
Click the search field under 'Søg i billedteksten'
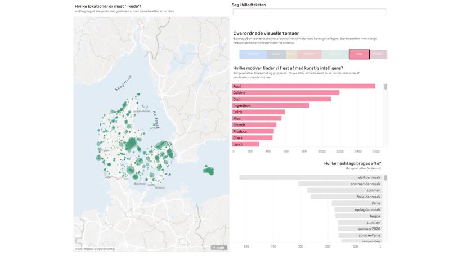pyautogui.click(x=309, y=12)
